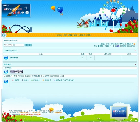Click the ebrush monitor logo in footer
Viewport: 140px width, 122px height.
pyautogui.click(x=119, y=112)
